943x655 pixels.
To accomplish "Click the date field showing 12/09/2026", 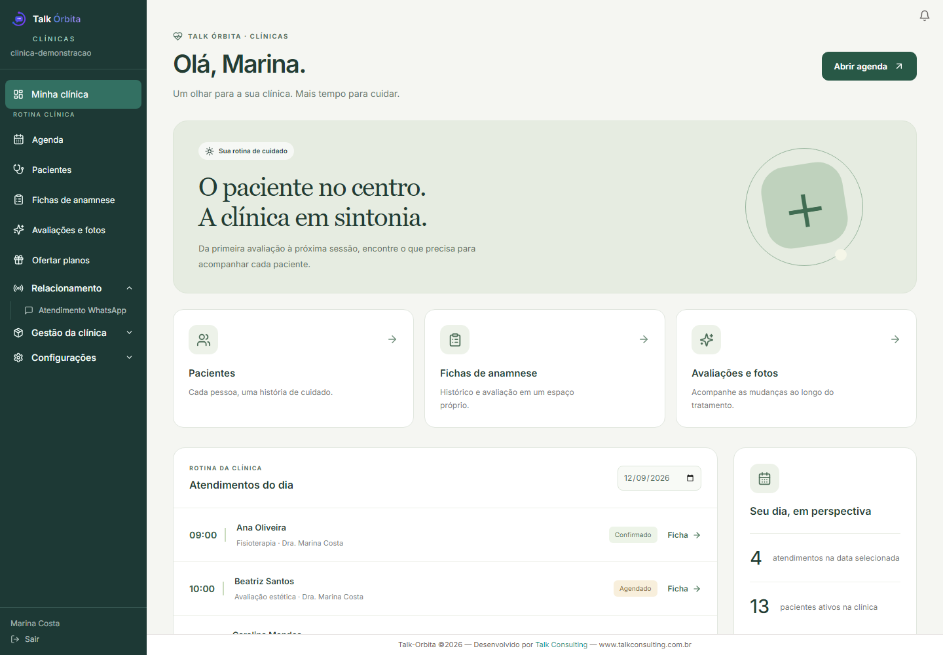I will pos(659,478).
